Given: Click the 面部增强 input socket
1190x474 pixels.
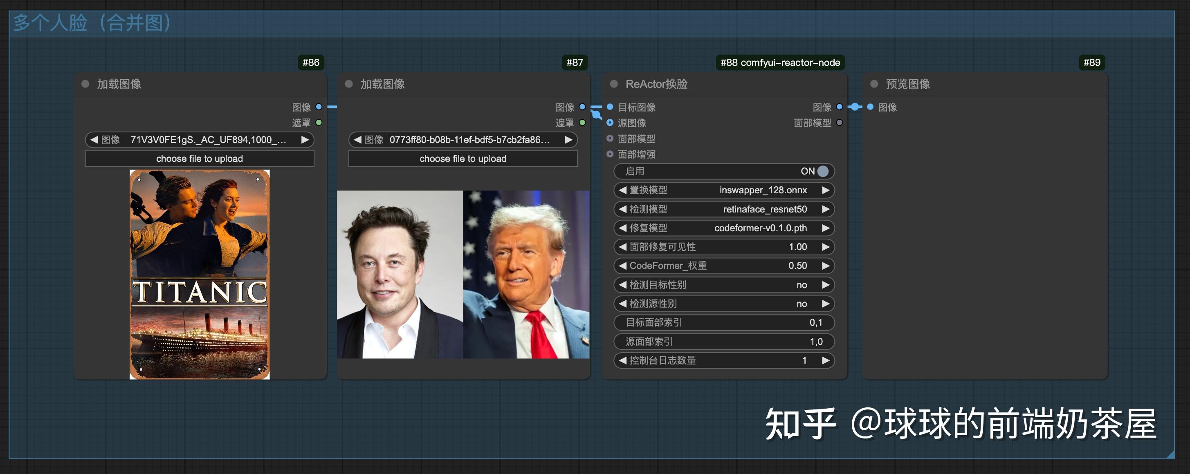Looking at the screenshot, I should pos(610,154).
